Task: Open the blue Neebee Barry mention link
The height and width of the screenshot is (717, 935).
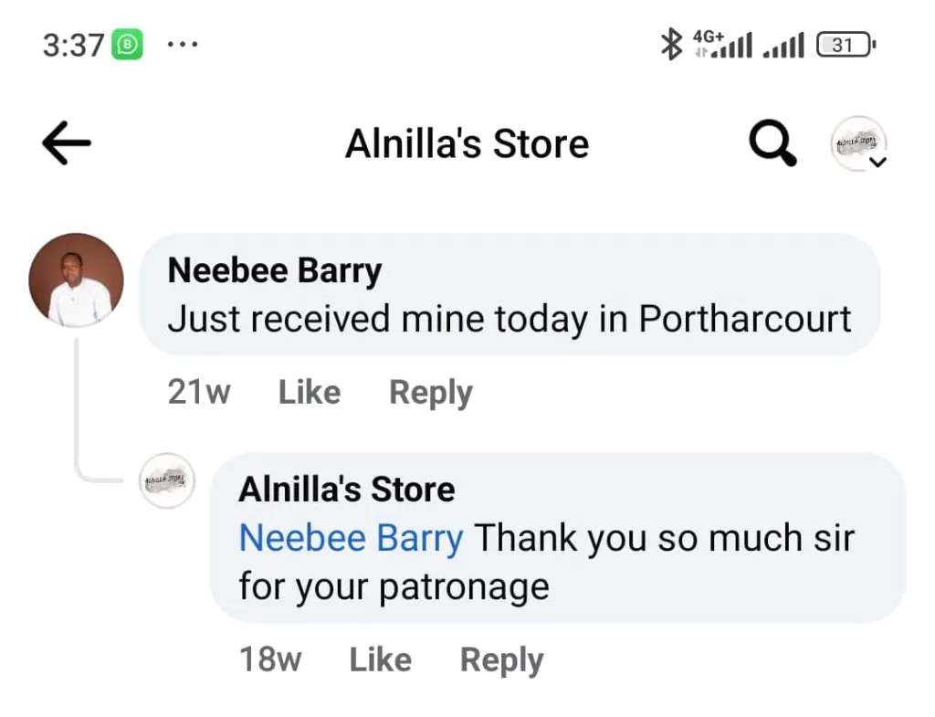Action: [x=351, y=538]
